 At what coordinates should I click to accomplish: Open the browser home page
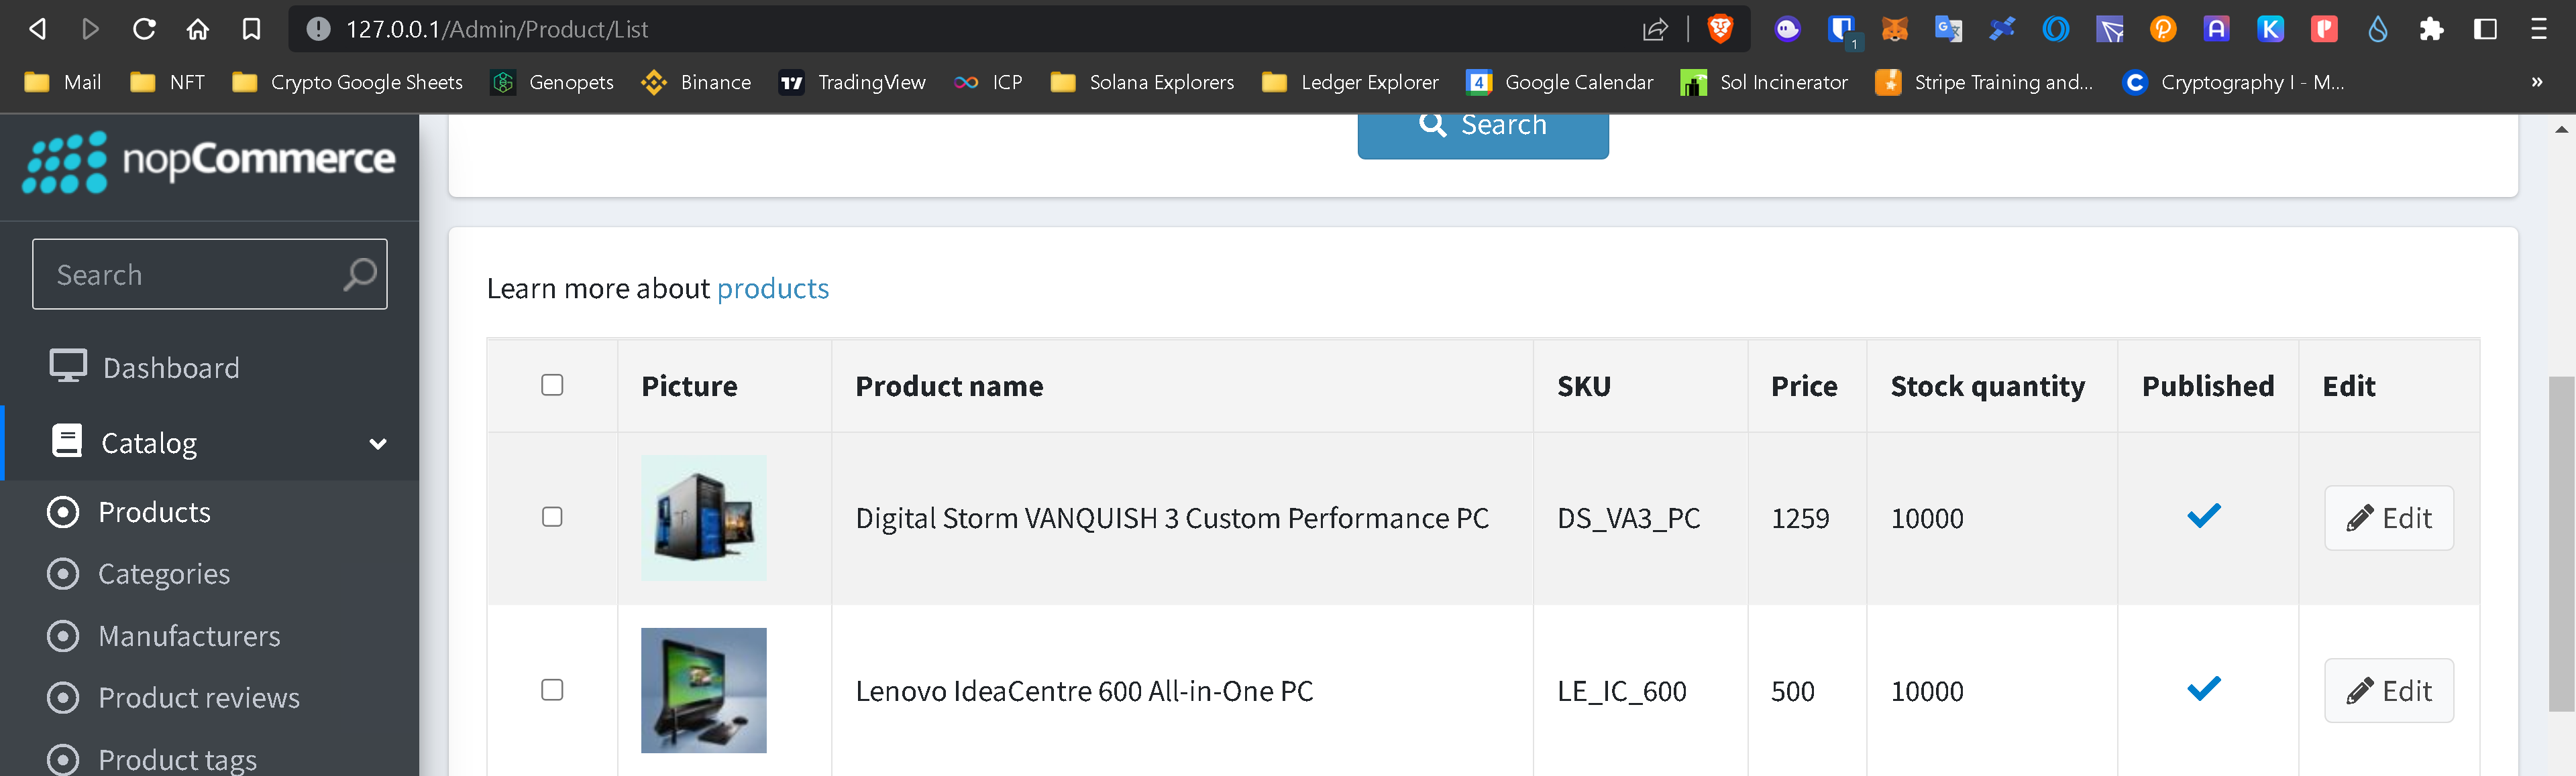coord(198,29)
